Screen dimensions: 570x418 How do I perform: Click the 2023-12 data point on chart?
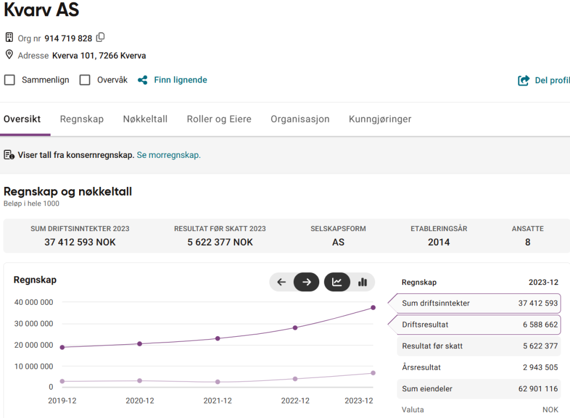[373, 308]
